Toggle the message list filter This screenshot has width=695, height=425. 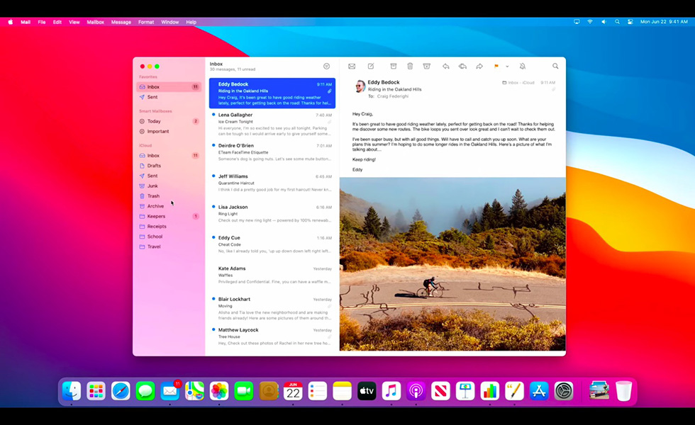pos(326,66)
